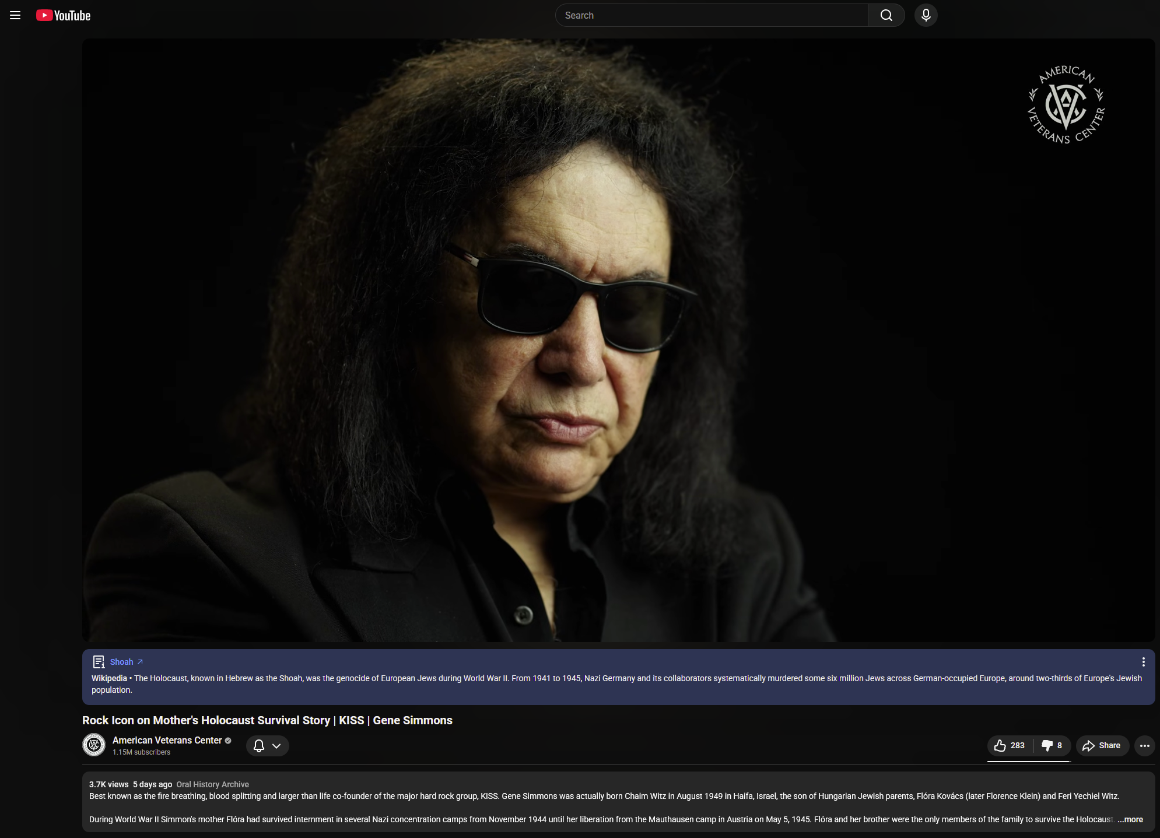1160x838 pixels.
Task: Open the hamburger guide menu
Action: click(15, 16)
